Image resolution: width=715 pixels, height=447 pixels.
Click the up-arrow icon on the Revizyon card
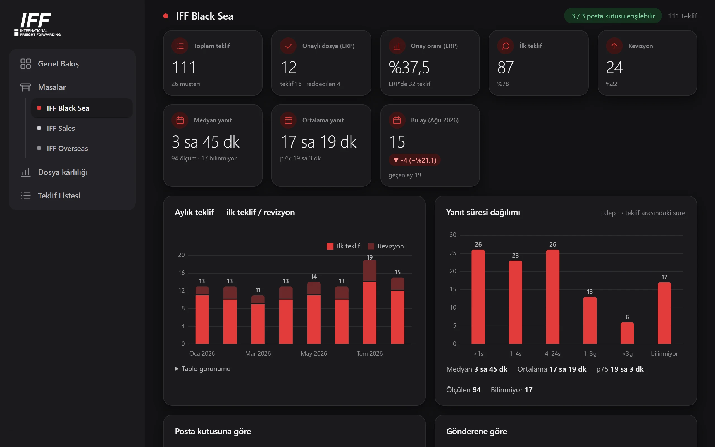pos(614,46)
